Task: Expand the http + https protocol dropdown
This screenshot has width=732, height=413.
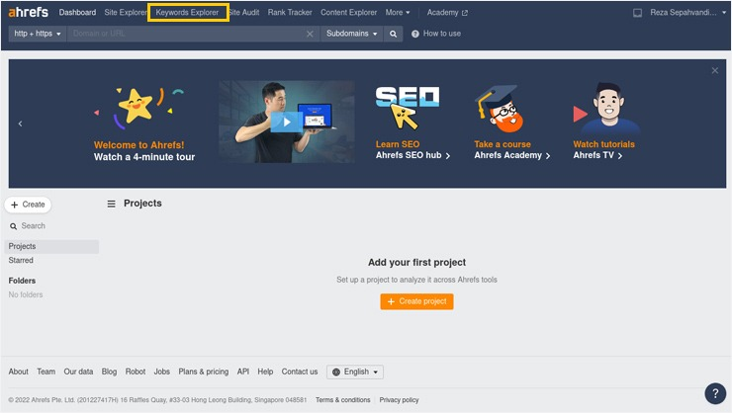Action: click(38, 34)
